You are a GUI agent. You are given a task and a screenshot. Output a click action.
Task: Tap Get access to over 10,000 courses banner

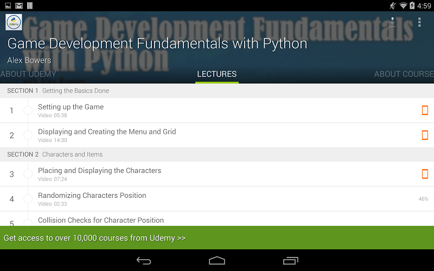pyautogui.click(x=217, y=237)
